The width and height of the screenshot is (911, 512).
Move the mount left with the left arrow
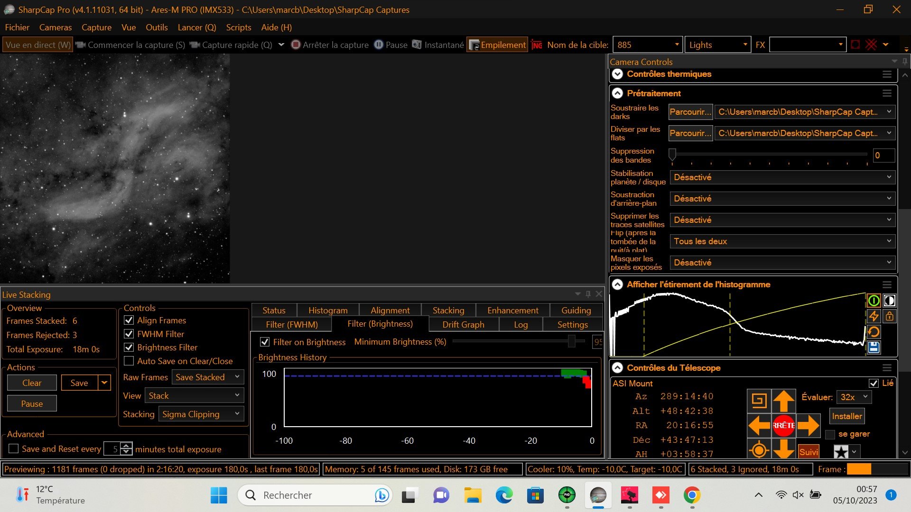tap(759, 425)
